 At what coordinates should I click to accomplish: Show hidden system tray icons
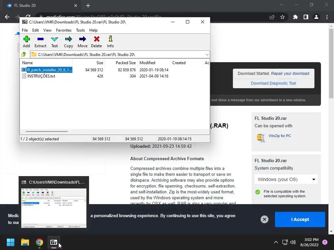click(x=276, y=242)
